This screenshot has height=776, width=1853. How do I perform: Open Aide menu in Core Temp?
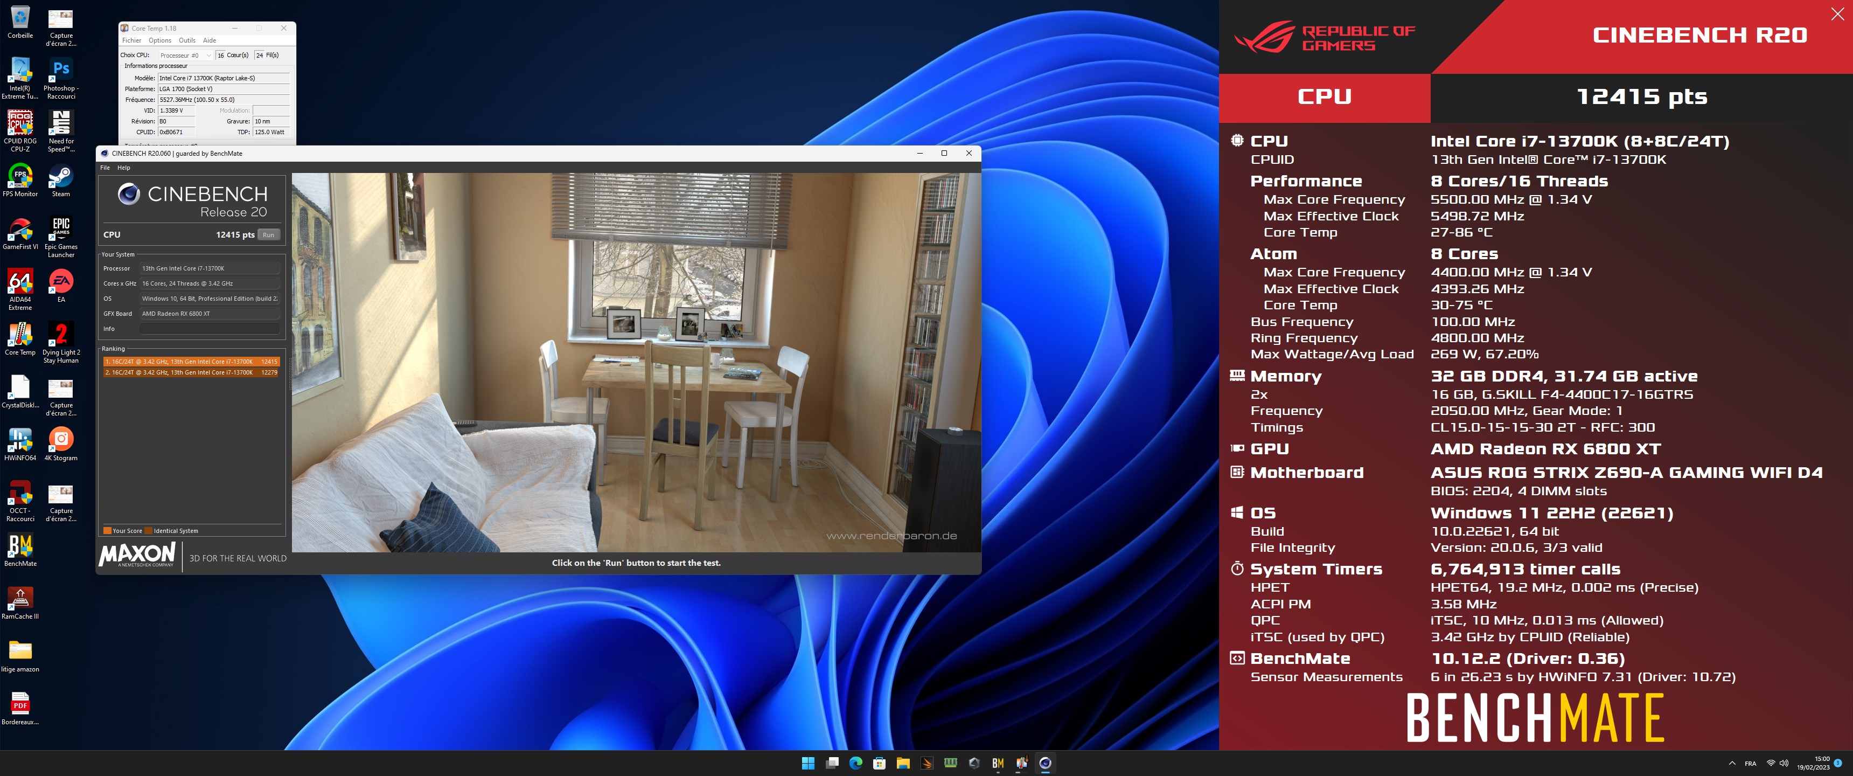coord(210,40)
